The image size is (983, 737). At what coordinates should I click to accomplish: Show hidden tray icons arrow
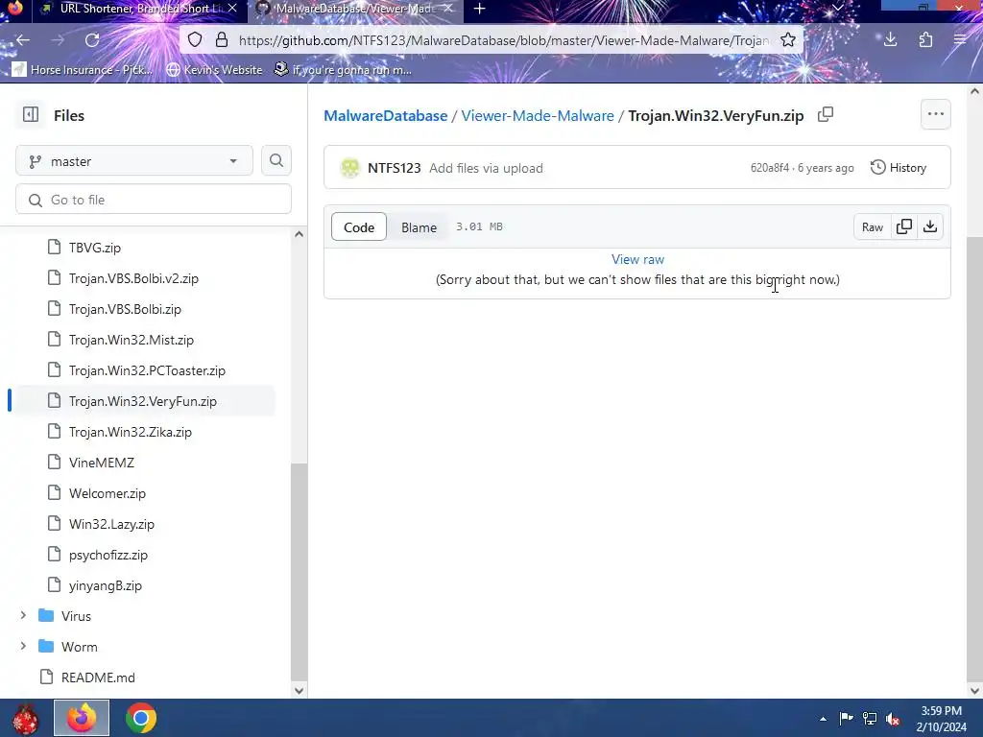click(823, 718)
